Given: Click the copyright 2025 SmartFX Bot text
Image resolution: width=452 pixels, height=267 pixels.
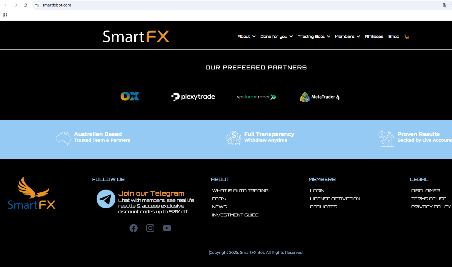Looking at the screenshot, I should [257, 252].
